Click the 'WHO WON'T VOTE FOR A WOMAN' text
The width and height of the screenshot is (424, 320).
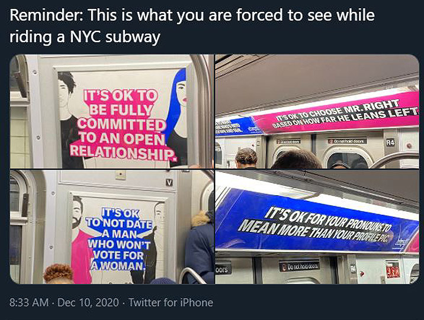point(118,255)
